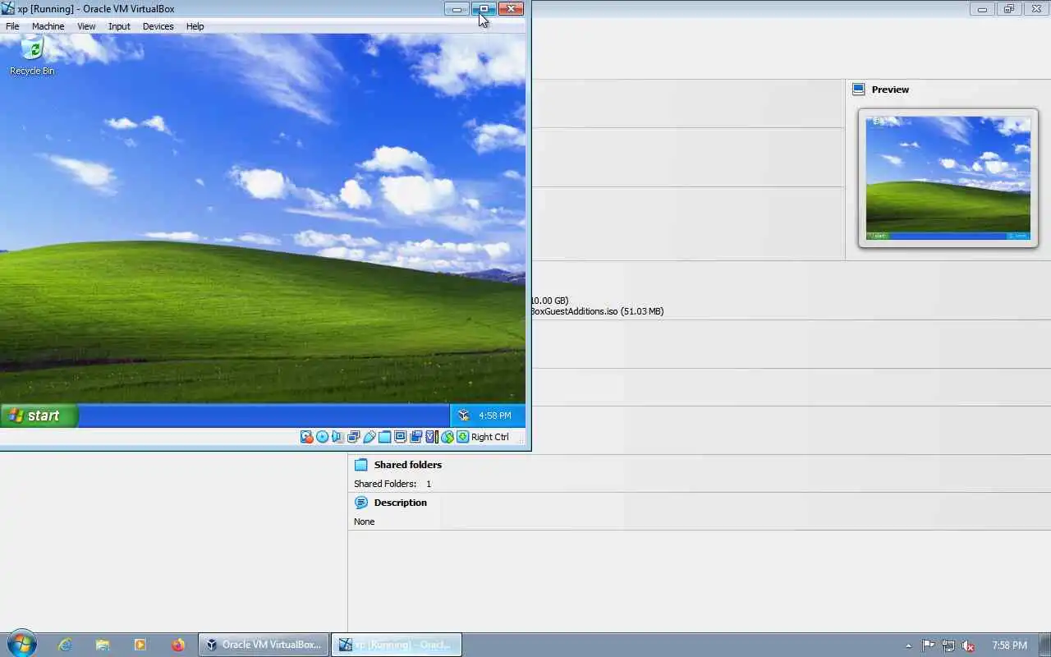Screen dimensions: 1051x657
Task: Click the Description section header
Action: (401, 503)
